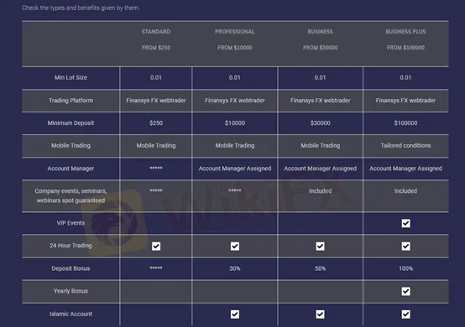
Task: Click the Business Plus 24 Hour Trading checkmark
Action: (405, 247)
